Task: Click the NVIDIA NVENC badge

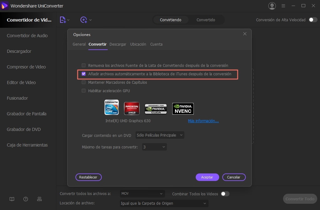Action: coord(183,109)
